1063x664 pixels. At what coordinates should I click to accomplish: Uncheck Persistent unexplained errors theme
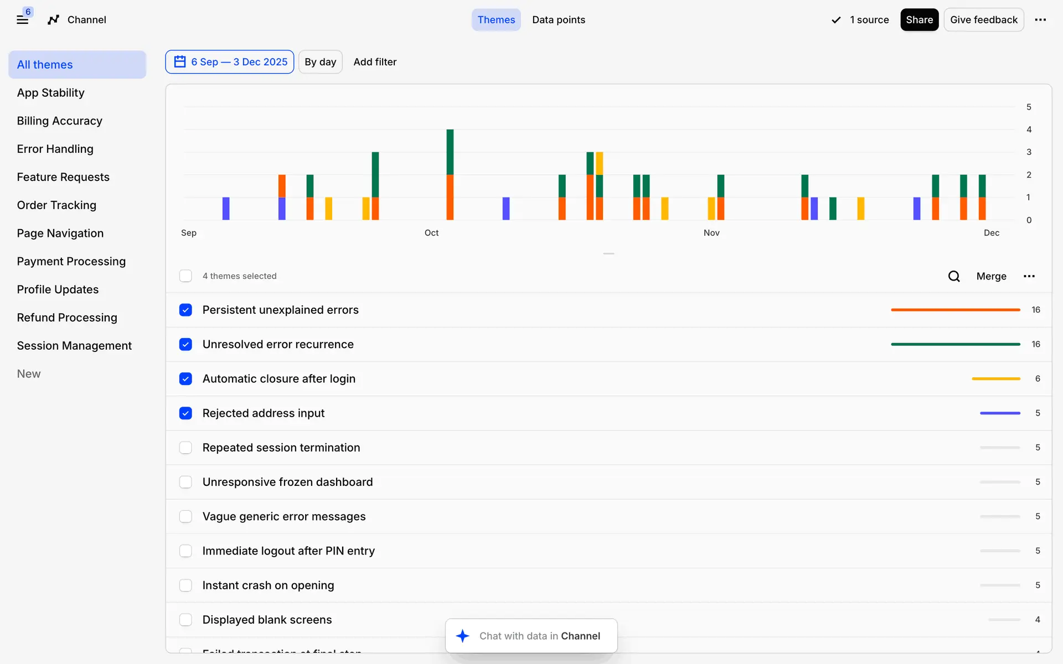[185, 310]
